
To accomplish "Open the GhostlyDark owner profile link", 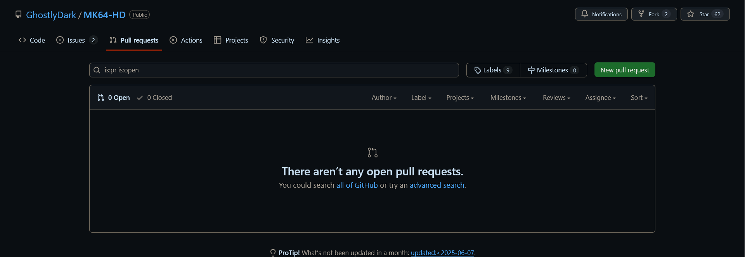I will [51, 15].
